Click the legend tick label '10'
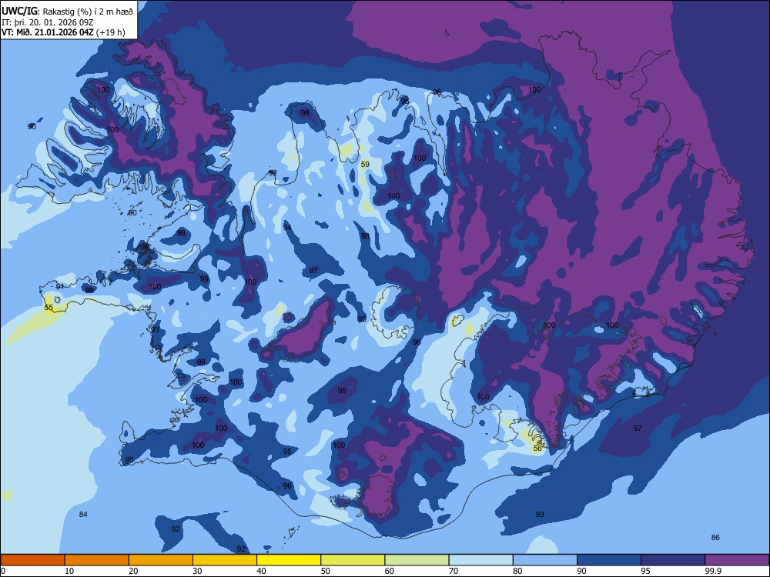Screen dimensions: 770x577 pyautogui.click(x=69, y=571)
